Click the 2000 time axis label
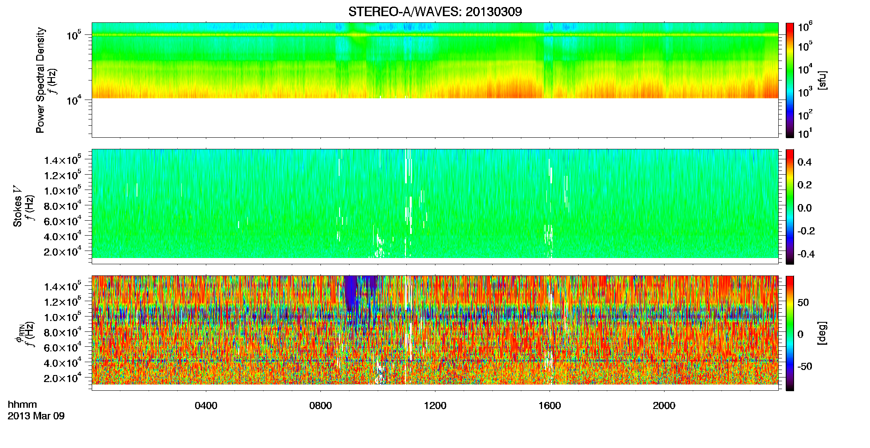 [664, 406]
